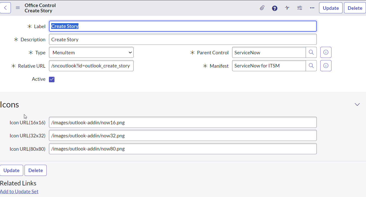Viewport: 366px width, 197px height.
Task: Open the activity stream icon
Action: (x=287, y=8)
